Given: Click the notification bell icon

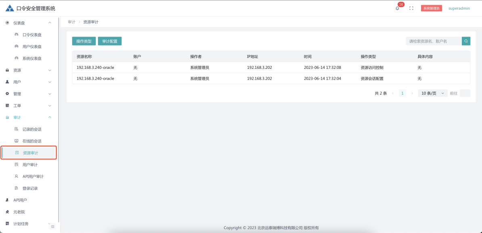Looking at the screenshot, I should [x=397, y=8].
